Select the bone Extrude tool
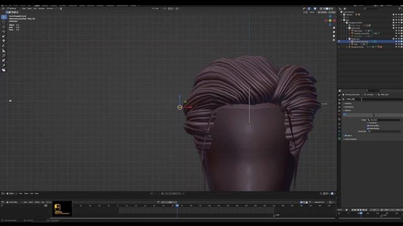The height and width of the screenshot is (226, 403). click(4, 65)
